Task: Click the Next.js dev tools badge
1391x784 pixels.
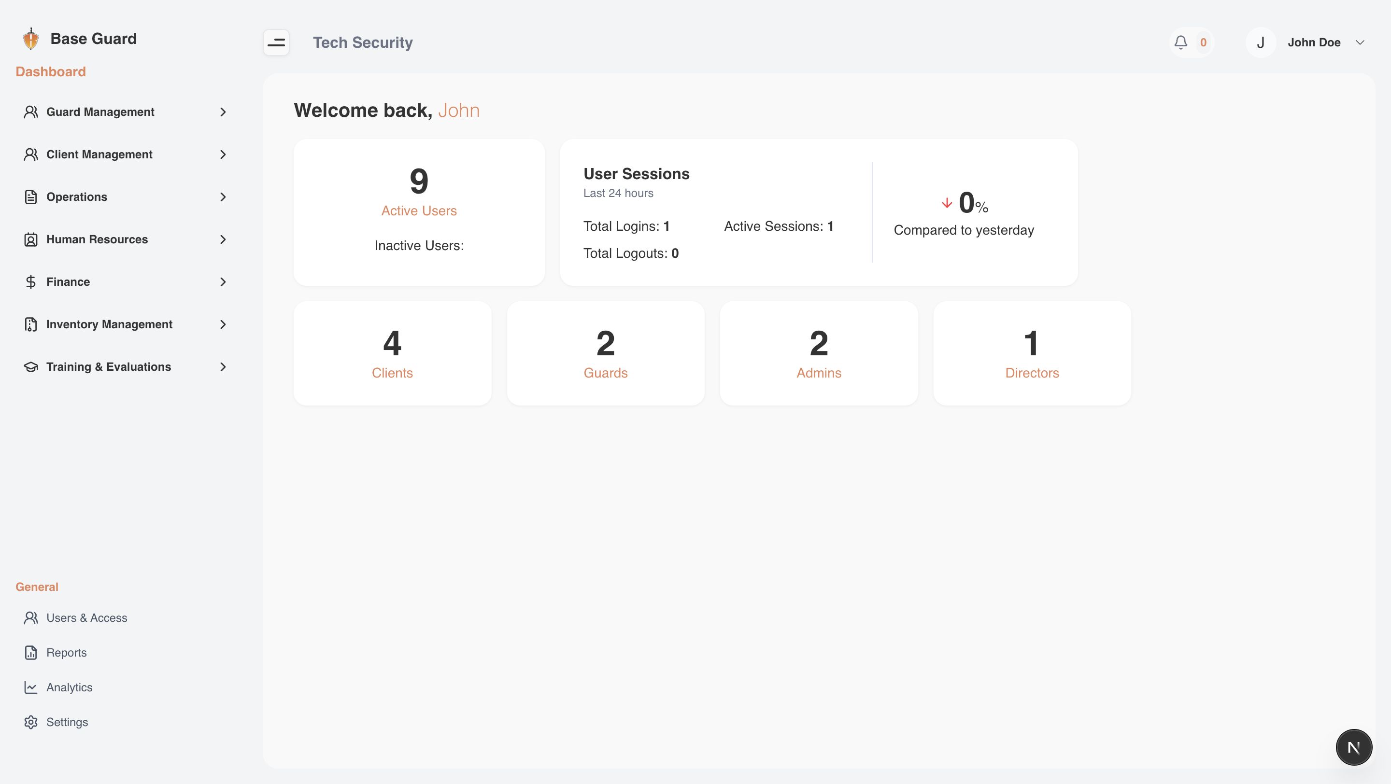Action: click(1353, 747)
